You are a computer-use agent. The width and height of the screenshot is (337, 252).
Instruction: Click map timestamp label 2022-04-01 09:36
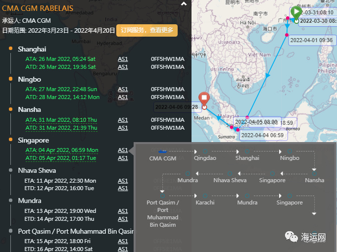[x=311, y=40]
